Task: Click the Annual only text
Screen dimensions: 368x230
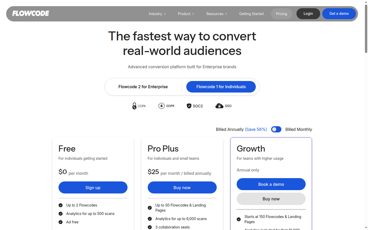Action: coord(248,170)
